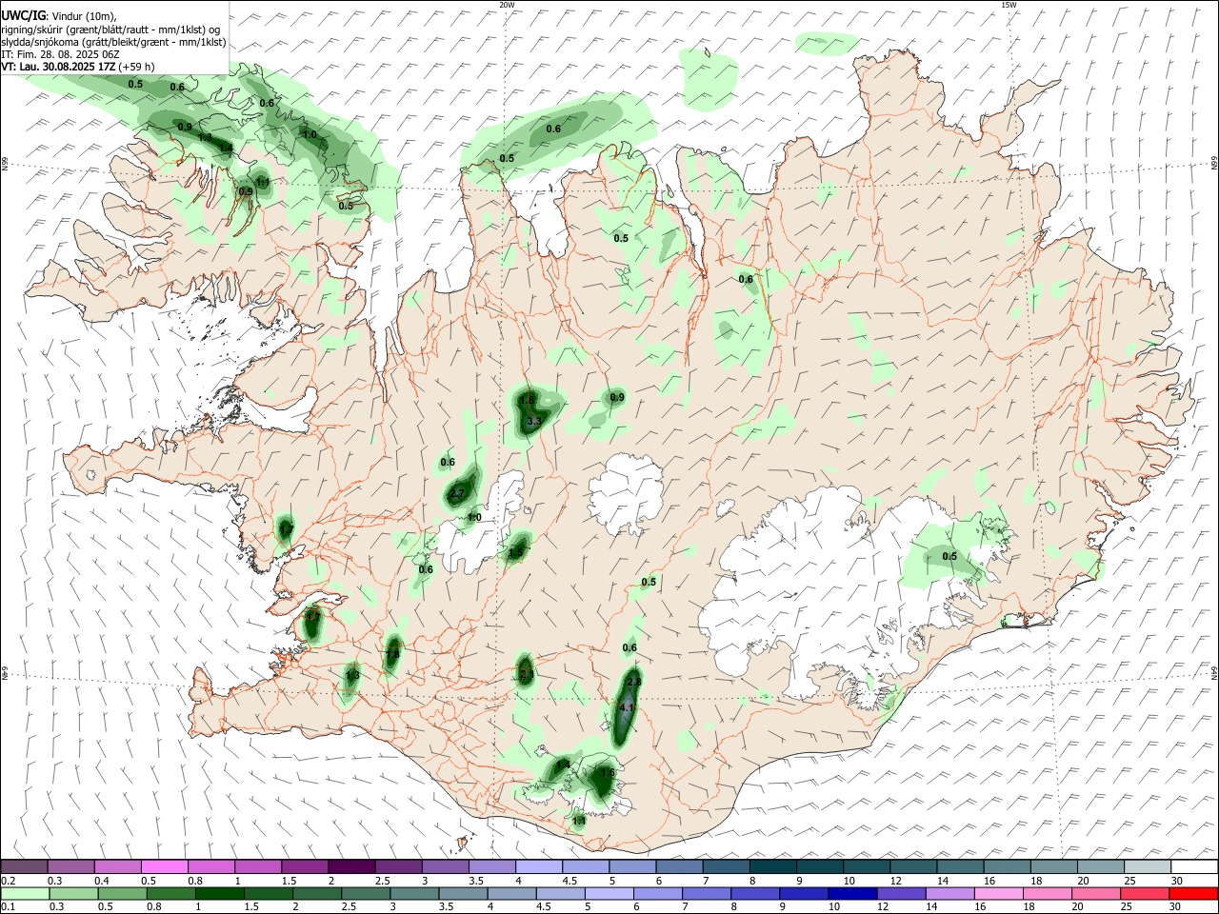The height and width of the screenshot is (914, 1219).
Task: Select the 'IT: Fim. 28. 08. 2025 06Z' line
Action: pos(60,55)
